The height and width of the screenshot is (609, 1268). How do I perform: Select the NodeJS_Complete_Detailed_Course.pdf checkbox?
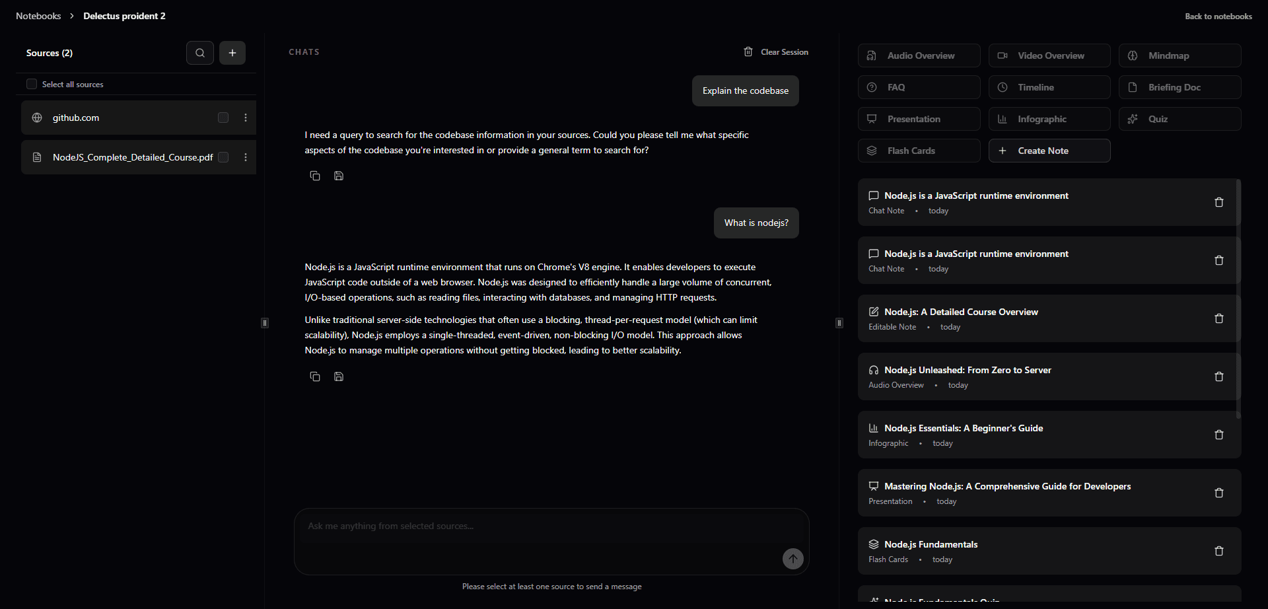223,157
